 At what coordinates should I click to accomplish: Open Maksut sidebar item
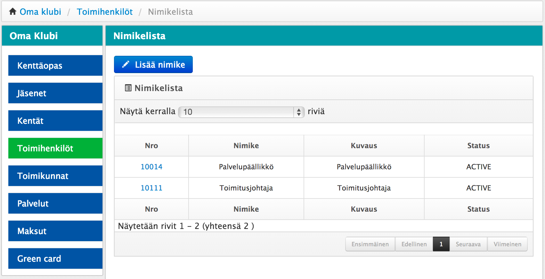[x=55, y=231]
